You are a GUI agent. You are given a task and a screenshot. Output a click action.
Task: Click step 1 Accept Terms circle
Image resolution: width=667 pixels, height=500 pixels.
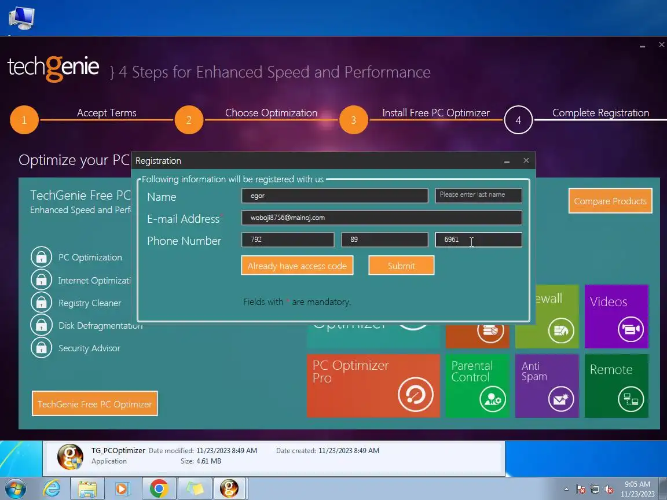(24, 120)
